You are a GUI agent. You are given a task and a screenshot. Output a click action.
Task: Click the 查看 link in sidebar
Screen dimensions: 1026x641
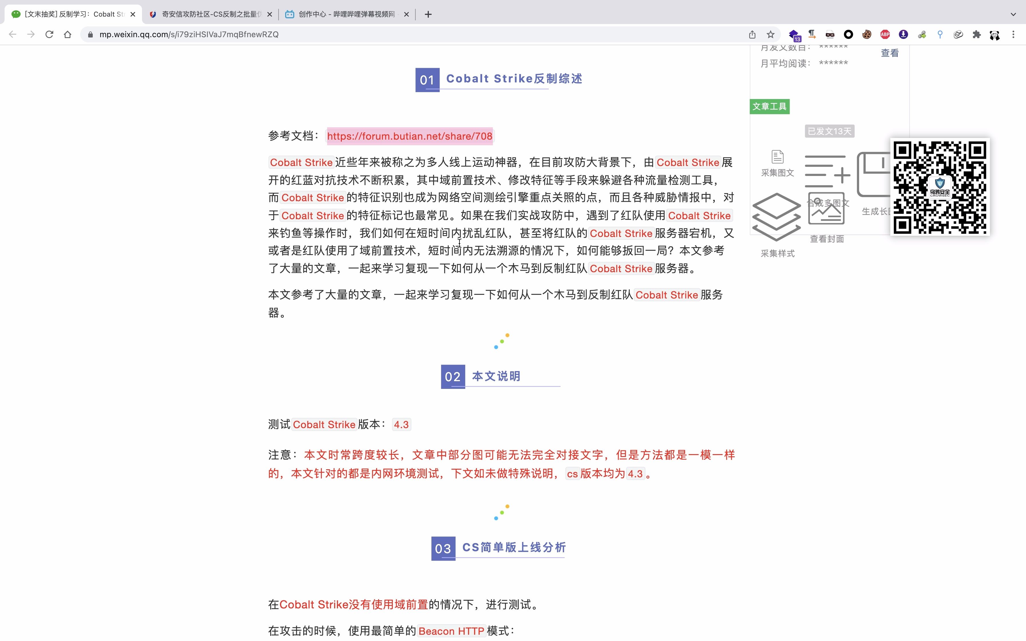click(x=889, y=53)
